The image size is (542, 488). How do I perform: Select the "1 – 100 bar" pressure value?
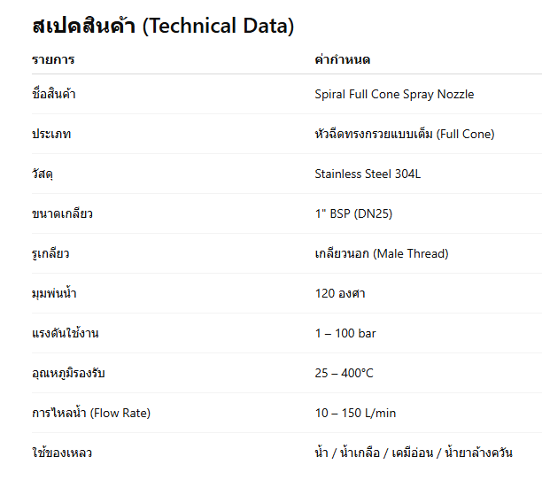point(345,334)
